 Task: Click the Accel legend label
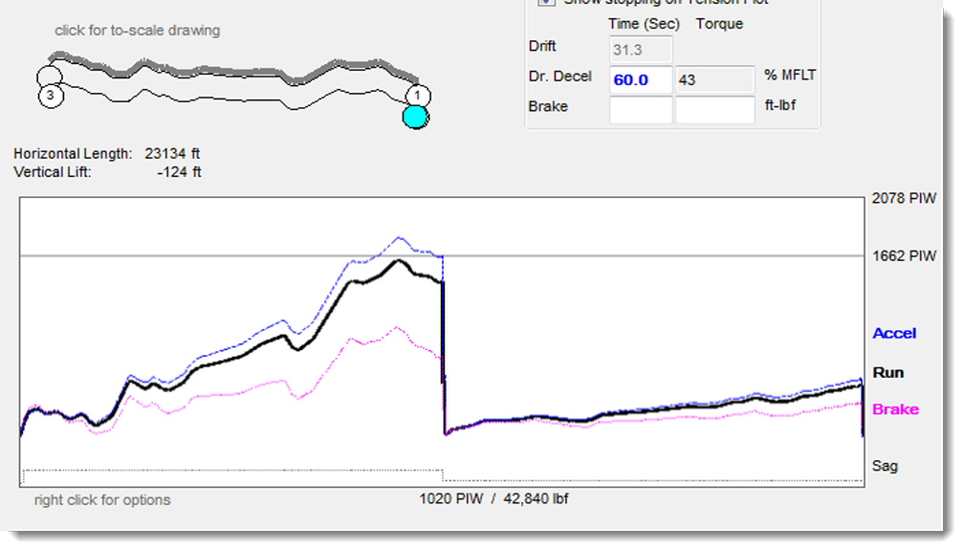pos(894,333)
